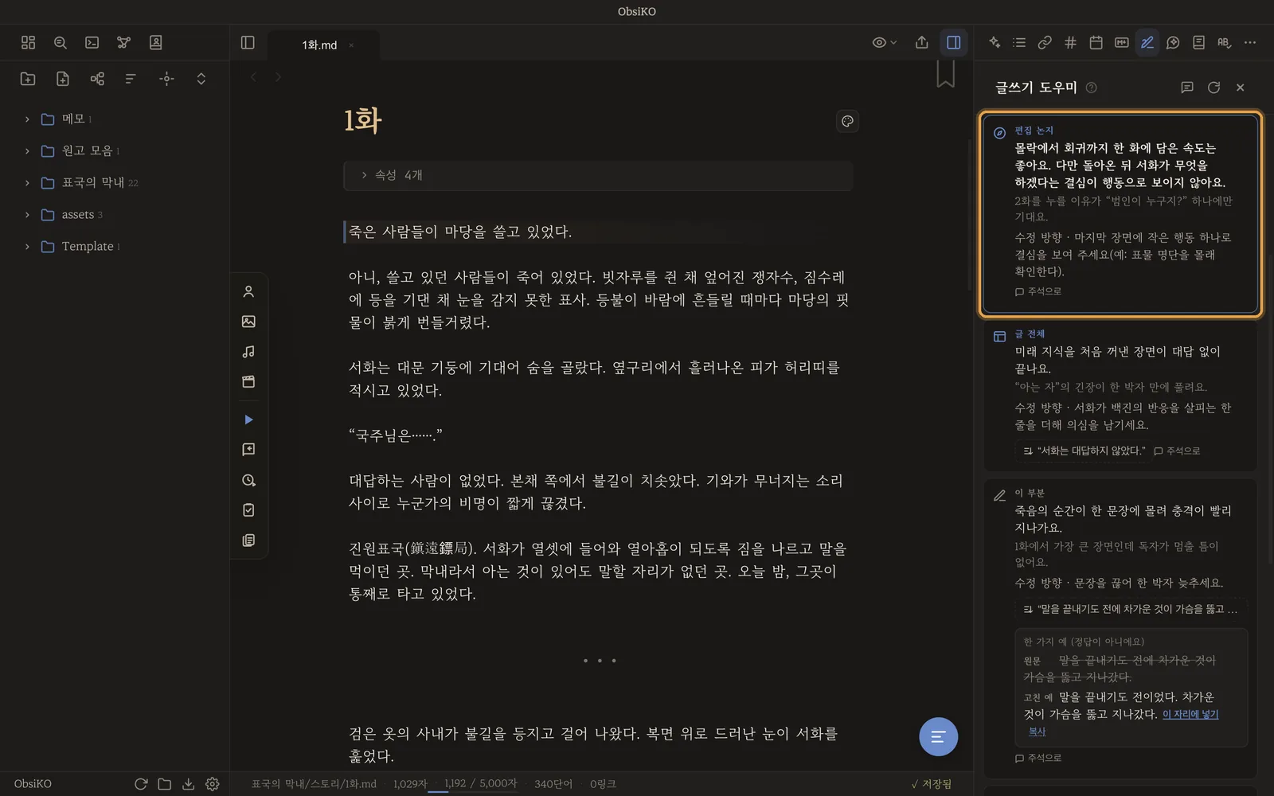Viewport: 1274px width, 796px height.
Task: Open the Markdown M+ panel tab
Action: 1122,43
